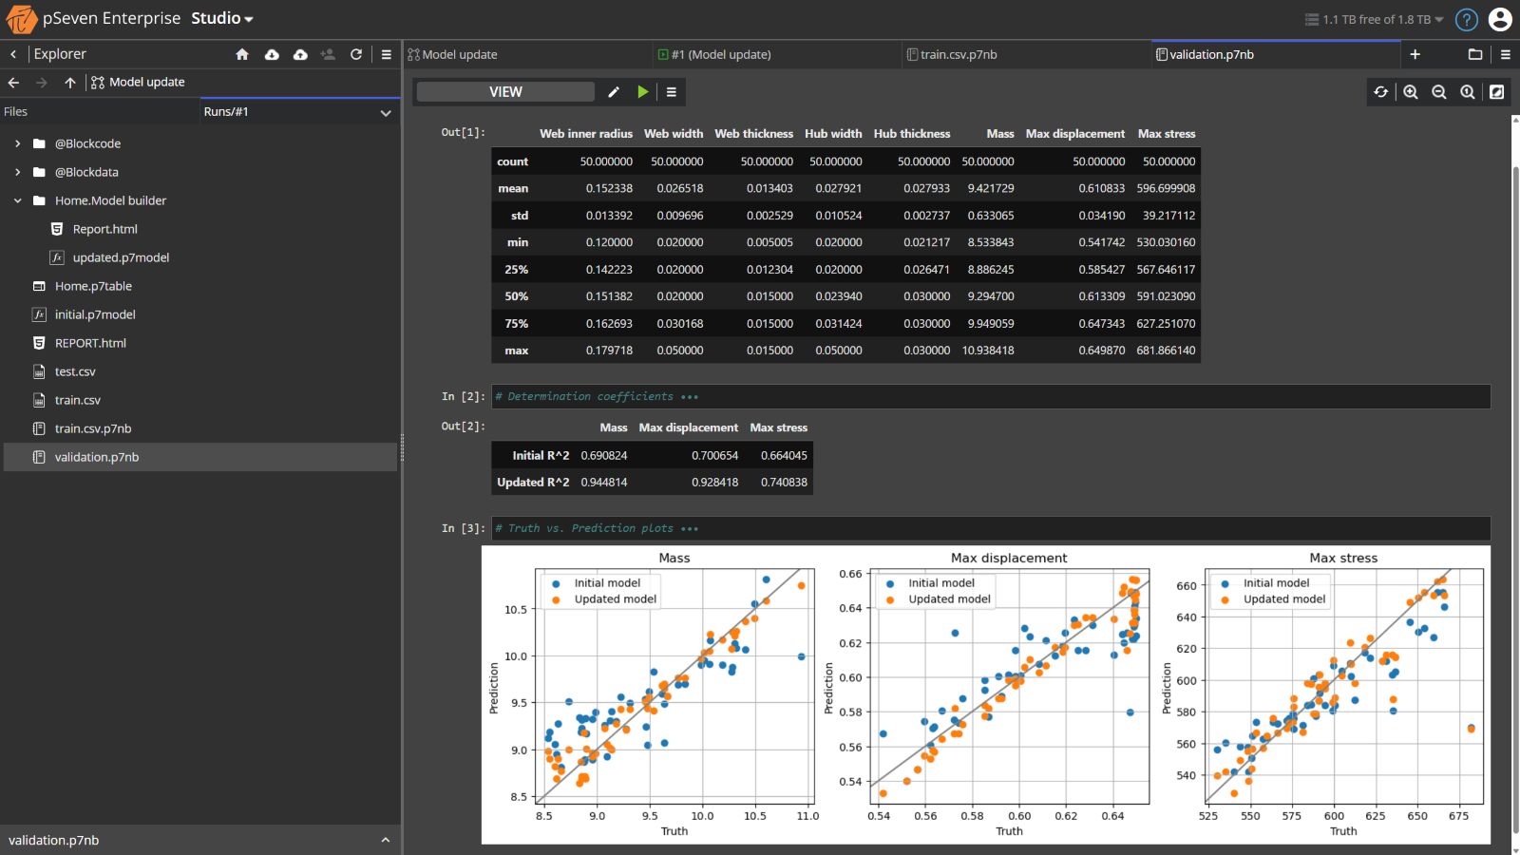The width and height of the screenshot is (1520, 855).
Task: Open the user profile avatar
Action: click(x=1500, y=18)
